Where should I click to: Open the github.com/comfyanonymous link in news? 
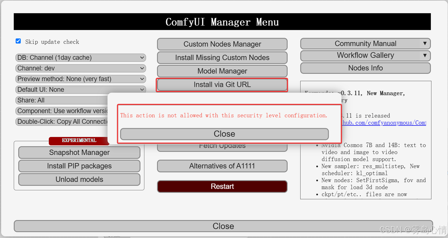point(384,123)
